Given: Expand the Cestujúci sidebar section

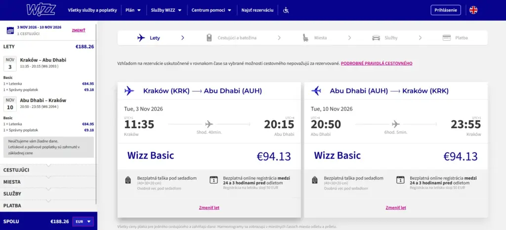Looking at the screenshot, I should click(x=48, y=170).
